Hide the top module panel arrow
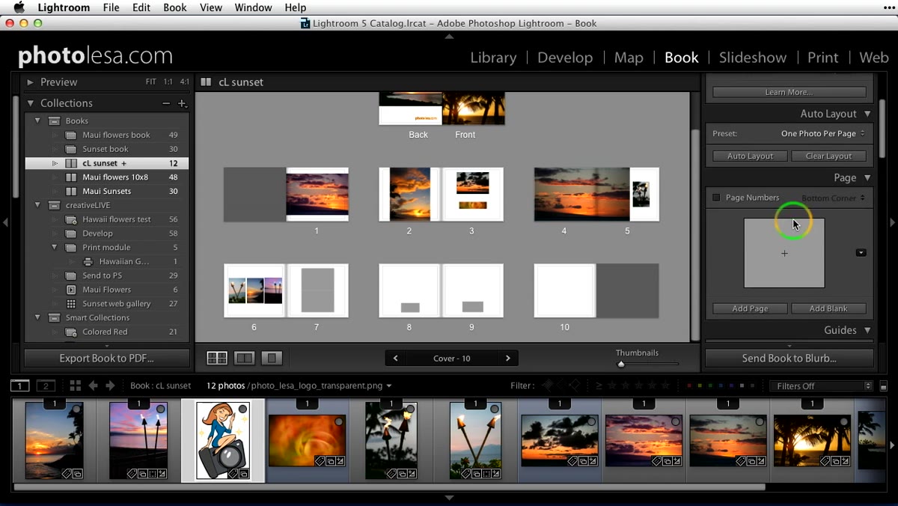The width and height of the screenshot is (898, 506). 449,36
